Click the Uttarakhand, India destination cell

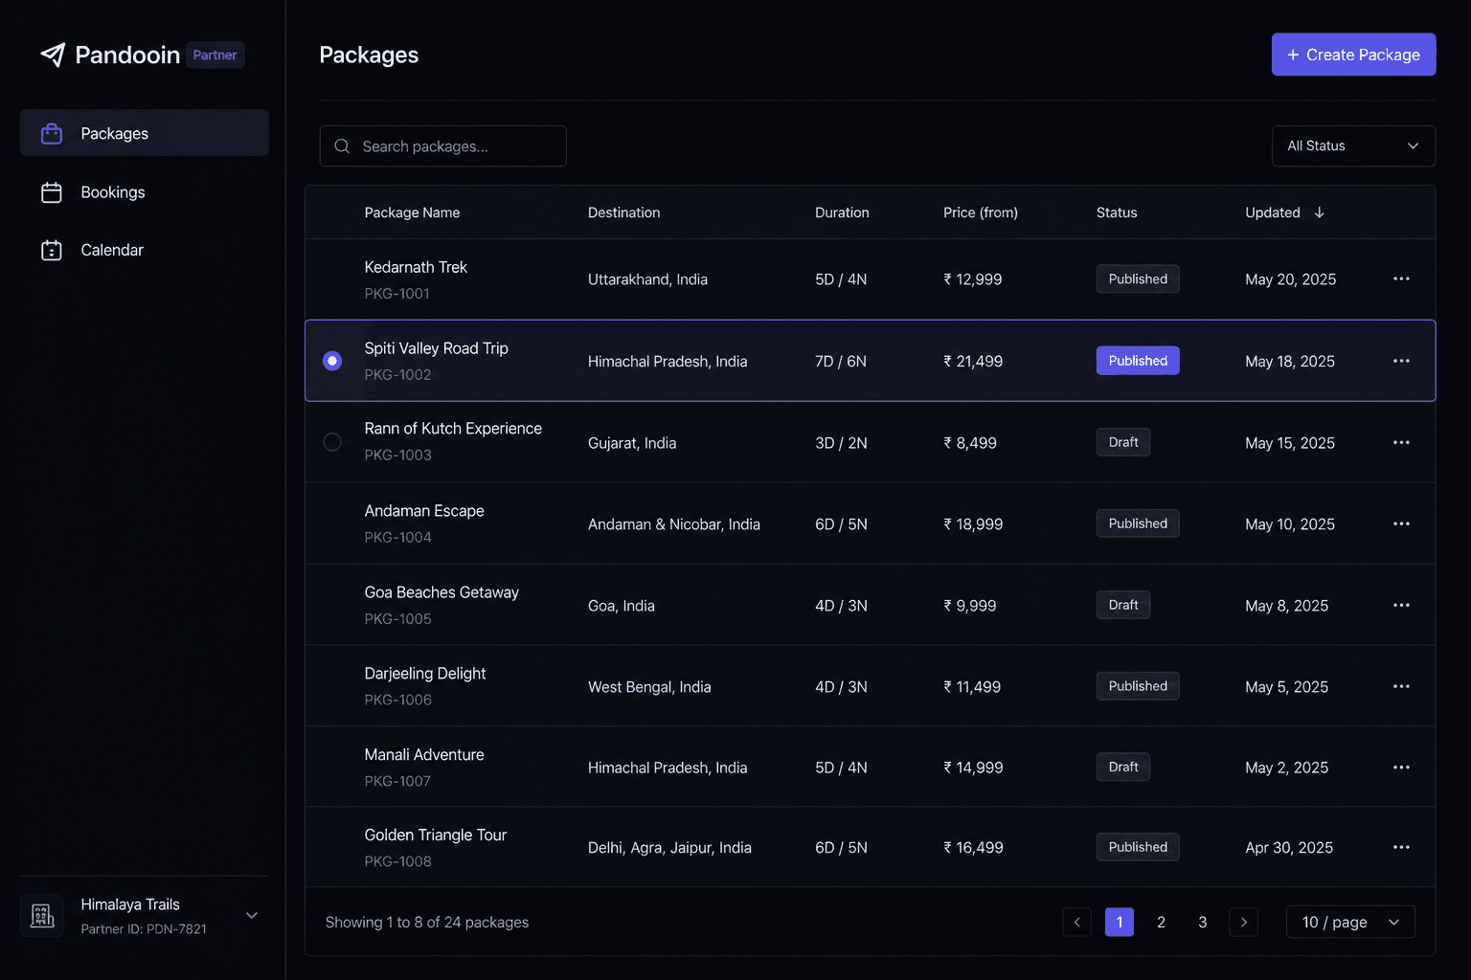(647, 279)
